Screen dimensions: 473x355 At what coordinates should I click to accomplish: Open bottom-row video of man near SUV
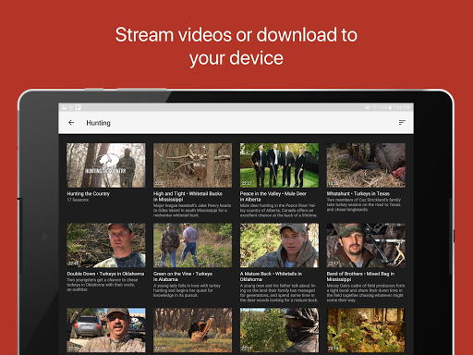click(106, 330)
